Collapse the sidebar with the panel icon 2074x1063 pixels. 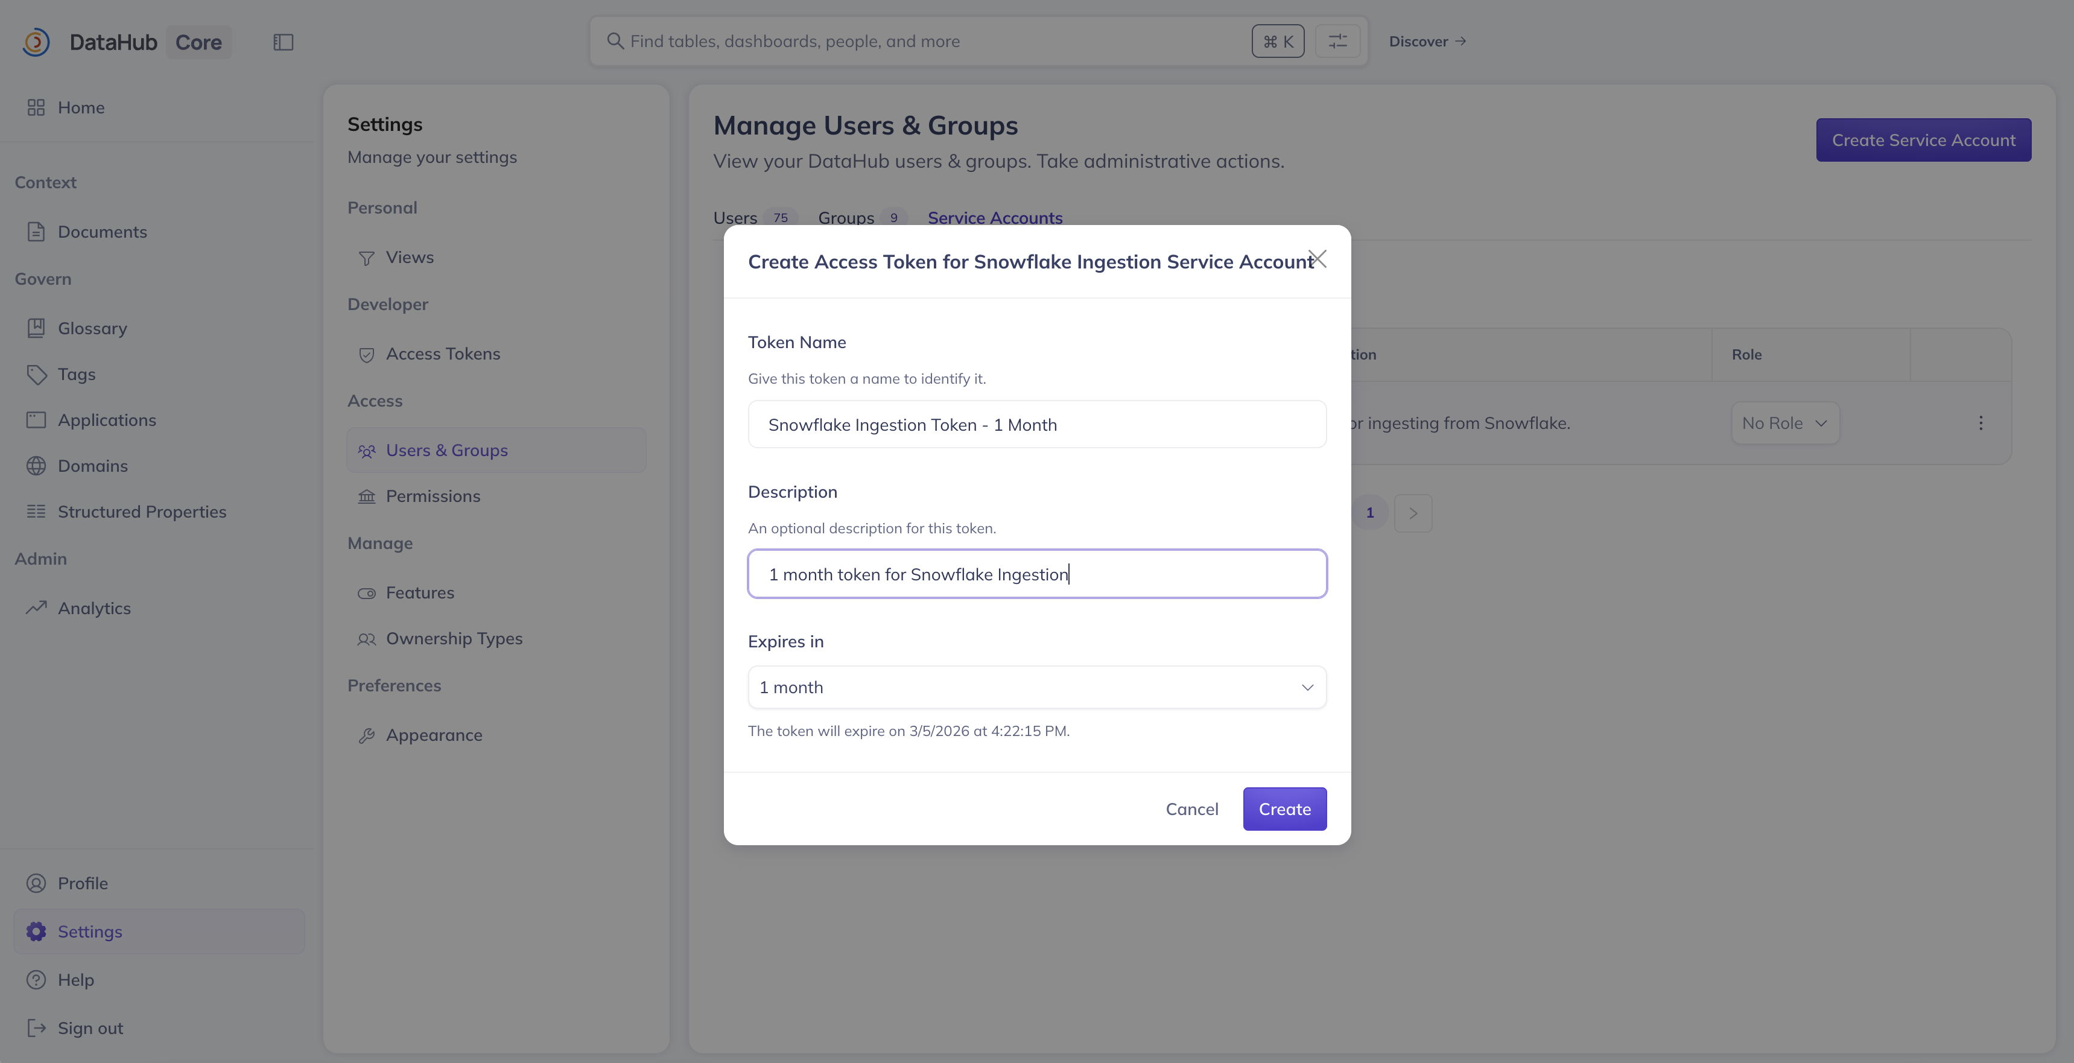[284, 42]
